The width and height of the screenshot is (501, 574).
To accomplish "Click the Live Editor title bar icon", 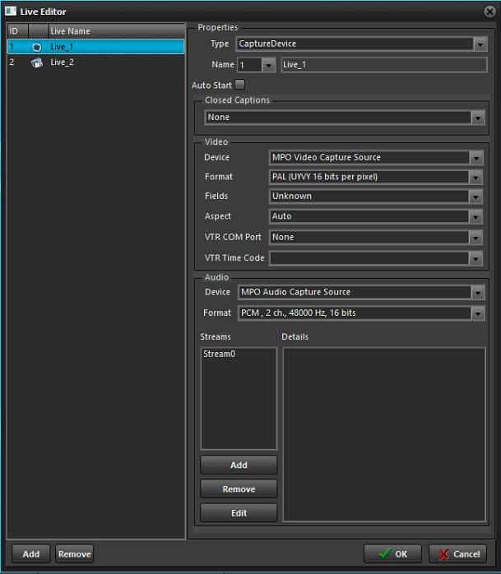I will click(x=12, y=12).
